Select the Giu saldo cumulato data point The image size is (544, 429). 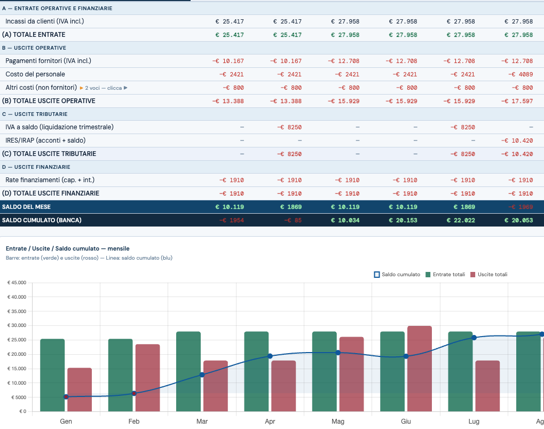(406, 356)
